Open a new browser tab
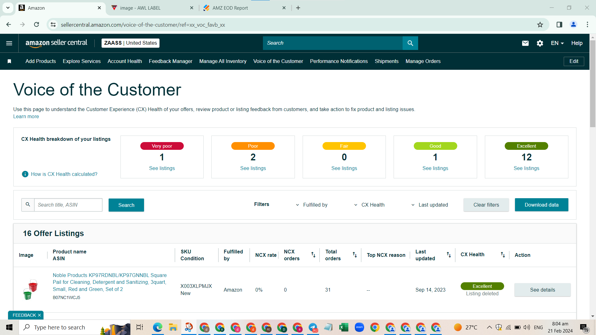Screen dimensions: 596x335 (298, 8)
